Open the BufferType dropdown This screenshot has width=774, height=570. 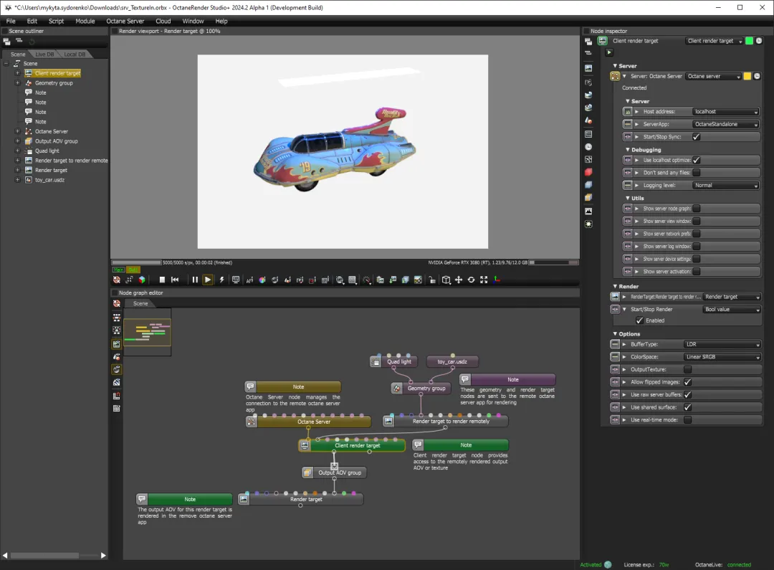pyautogui.click(x=721, y=345)
